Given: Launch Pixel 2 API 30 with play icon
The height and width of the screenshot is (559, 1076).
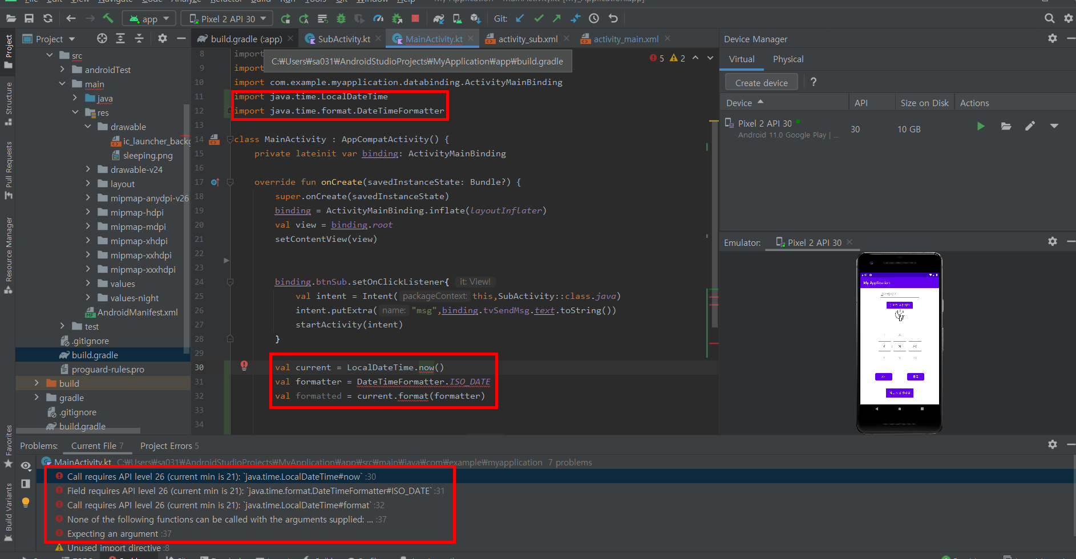Looking at the screenshot, I should click(981, 127).
